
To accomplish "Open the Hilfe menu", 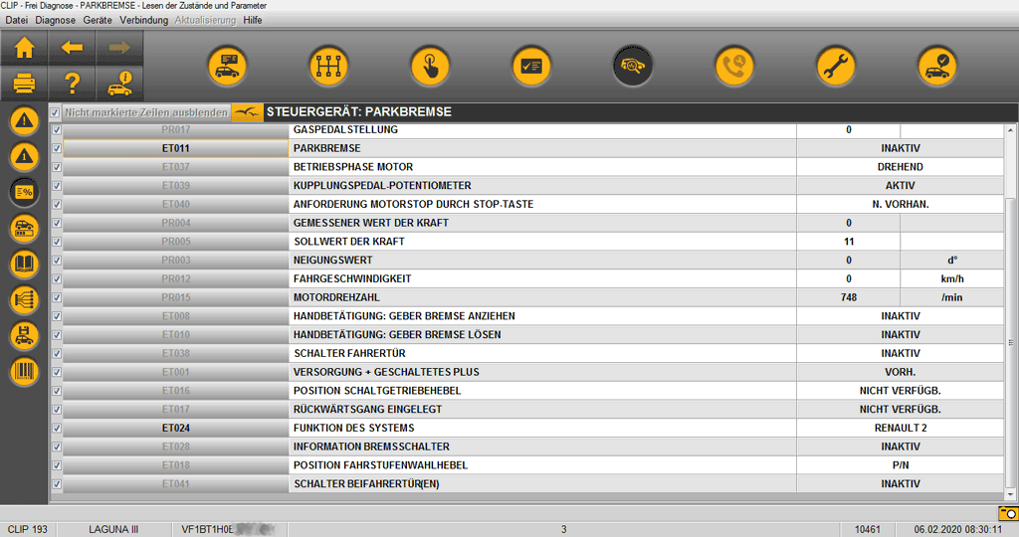I will pyautogui.click(x=253, y=20).
